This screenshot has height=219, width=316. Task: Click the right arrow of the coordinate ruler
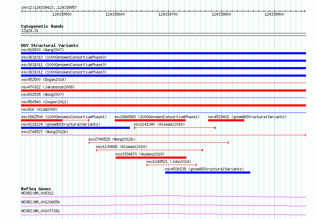coord(305,11)
